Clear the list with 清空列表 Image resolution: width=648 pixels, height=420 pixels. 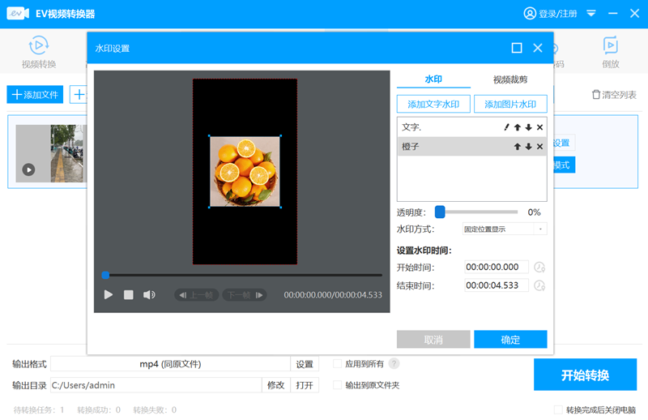pos(614,95)
